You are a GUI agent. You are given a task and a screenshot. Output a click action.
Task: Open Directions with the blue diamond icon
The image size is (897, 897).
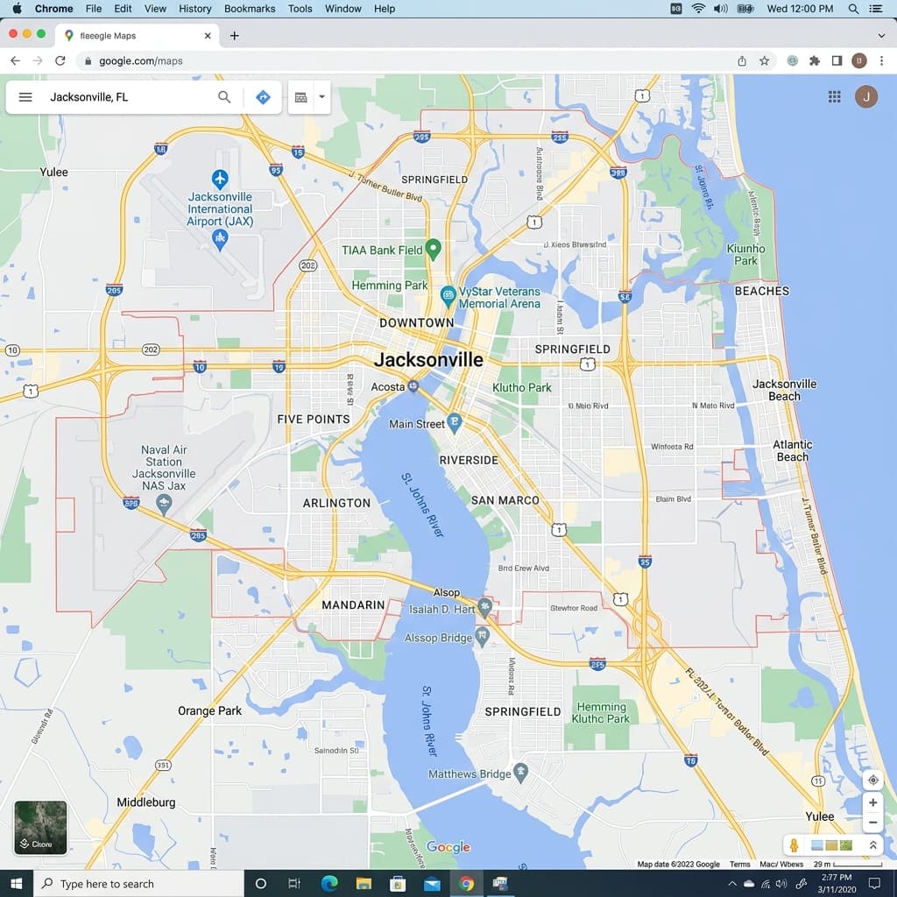[263, 97]
